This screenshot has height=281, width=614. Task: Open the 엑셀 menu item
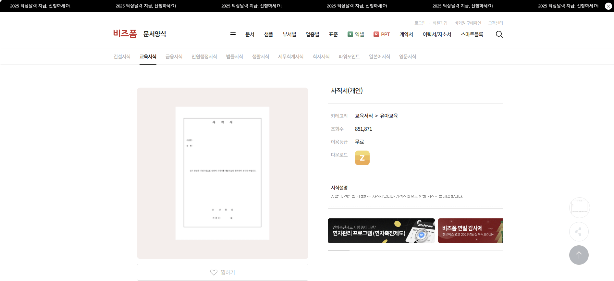356,34
